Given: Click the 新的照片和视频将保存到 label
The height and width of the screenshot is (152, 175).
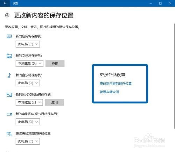Looking at the screenshot, I should click(x=34, y=94).
